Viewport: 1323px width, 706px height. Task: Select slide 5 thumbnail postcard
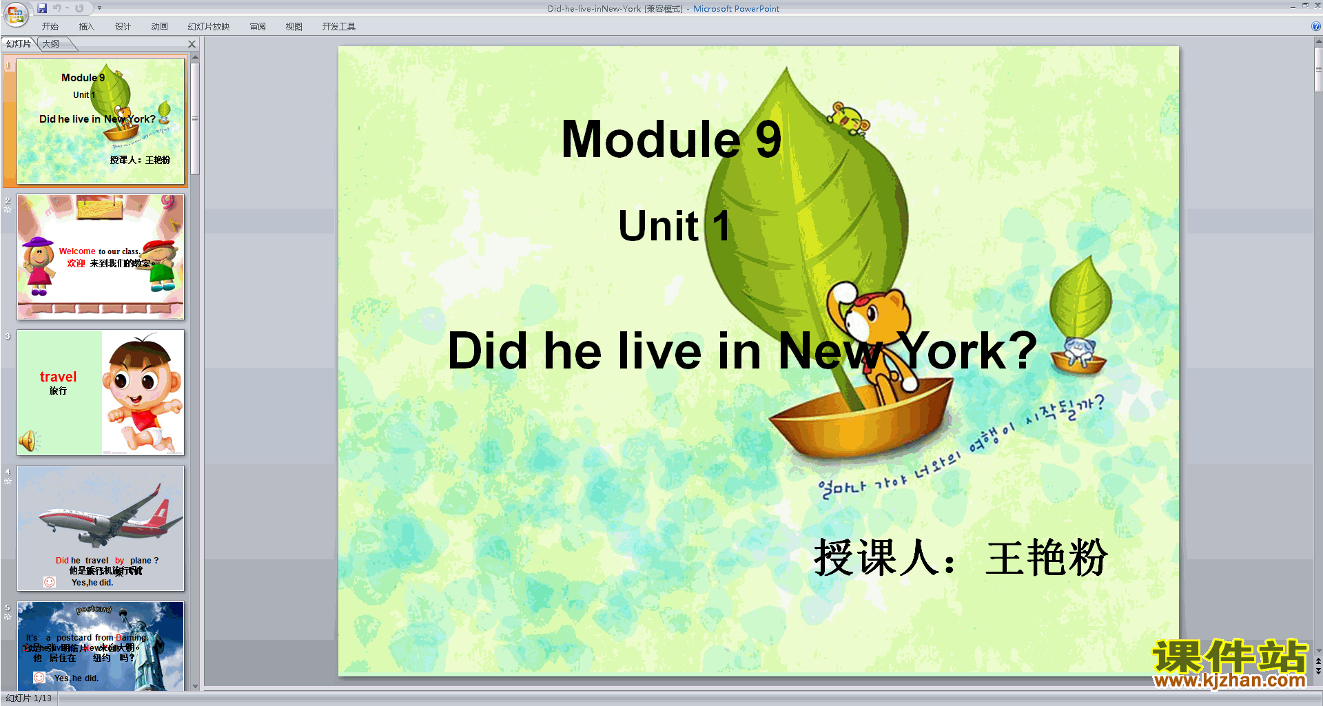(x=101, y=646)
